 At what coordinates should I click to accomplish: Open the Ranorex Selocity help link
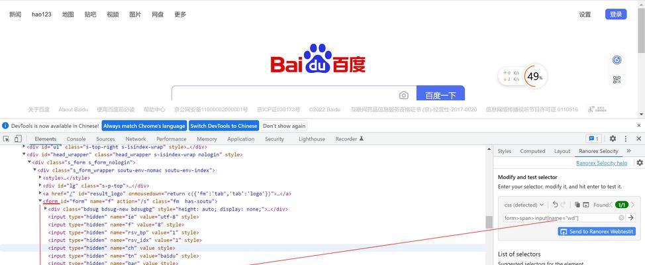(601, 163)
